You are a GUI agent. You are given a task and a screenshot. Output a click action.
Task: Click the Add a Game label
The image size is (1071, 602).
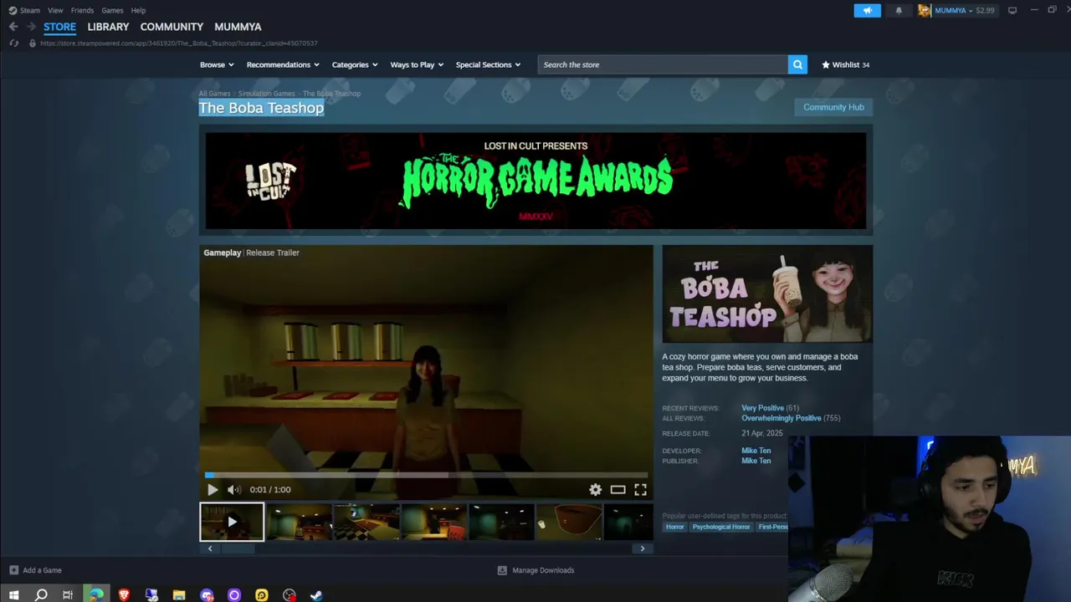[42, 570]
